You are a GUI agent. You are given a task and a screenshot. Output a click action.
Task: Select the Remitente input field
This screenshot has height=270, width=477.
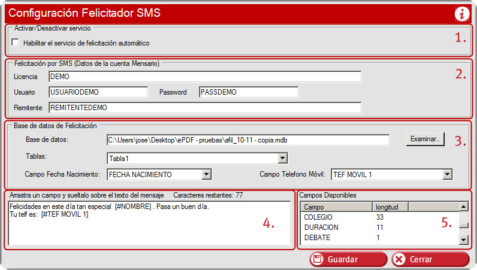pos(205,107)
